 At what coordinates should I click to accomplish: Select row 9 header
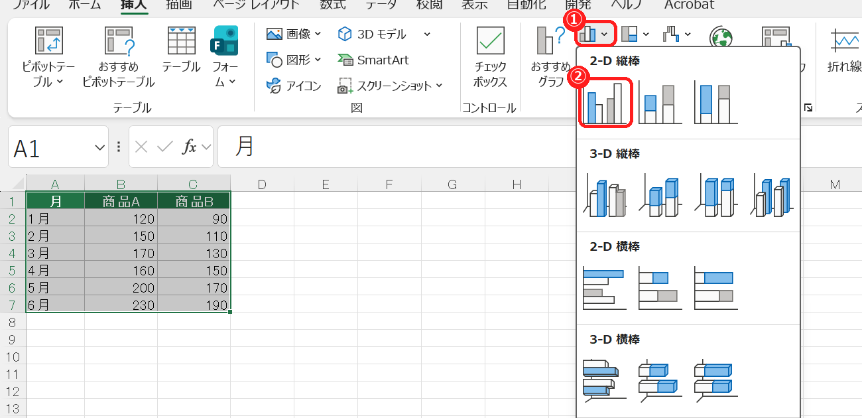[13, 339]
